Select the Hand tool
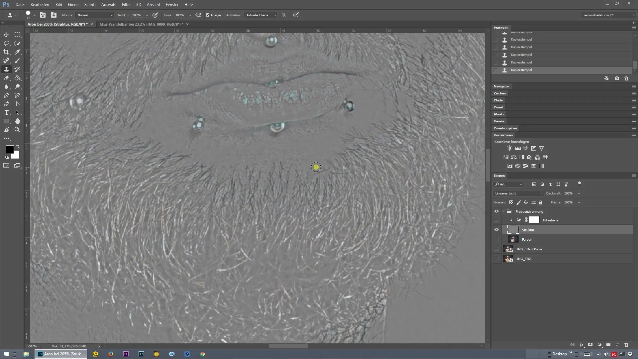This screenshot has height=359, width=638. click(17, 121)
